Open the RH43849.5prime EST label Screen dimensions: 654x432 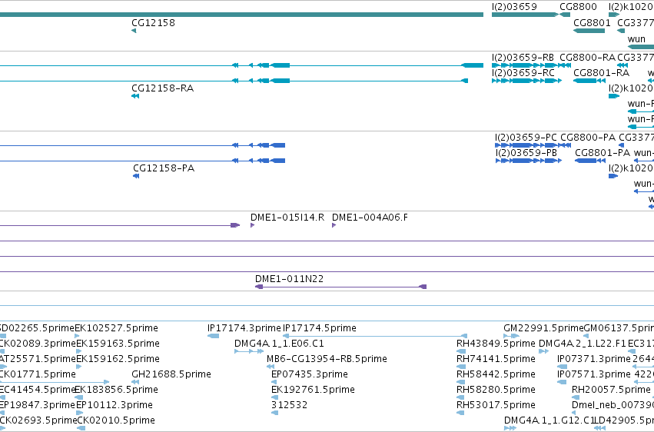pyautogui.click(x=496, y=344)
